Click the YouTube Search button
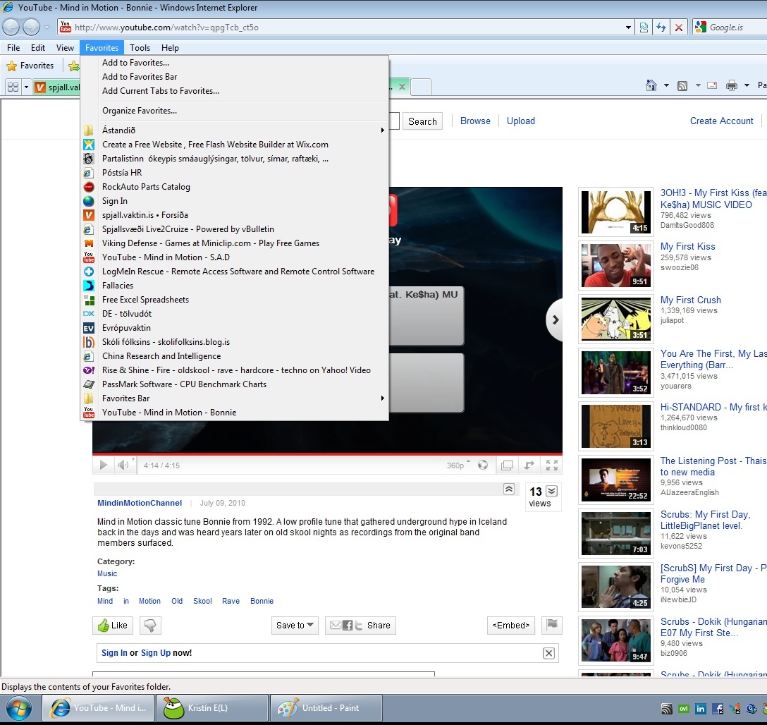The width and height of the screenshot is (767, 725). (x=422, y=121)
